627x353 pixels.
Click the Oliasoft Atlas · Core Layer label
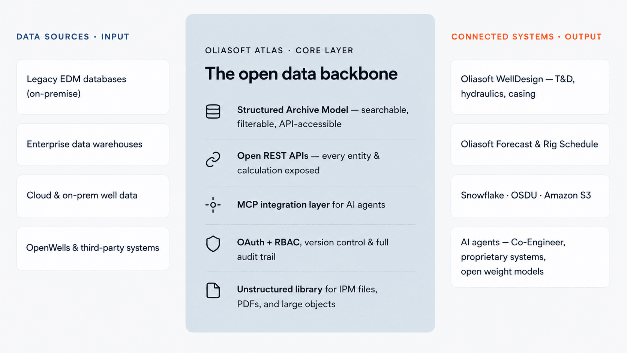(x=279, y=50)
